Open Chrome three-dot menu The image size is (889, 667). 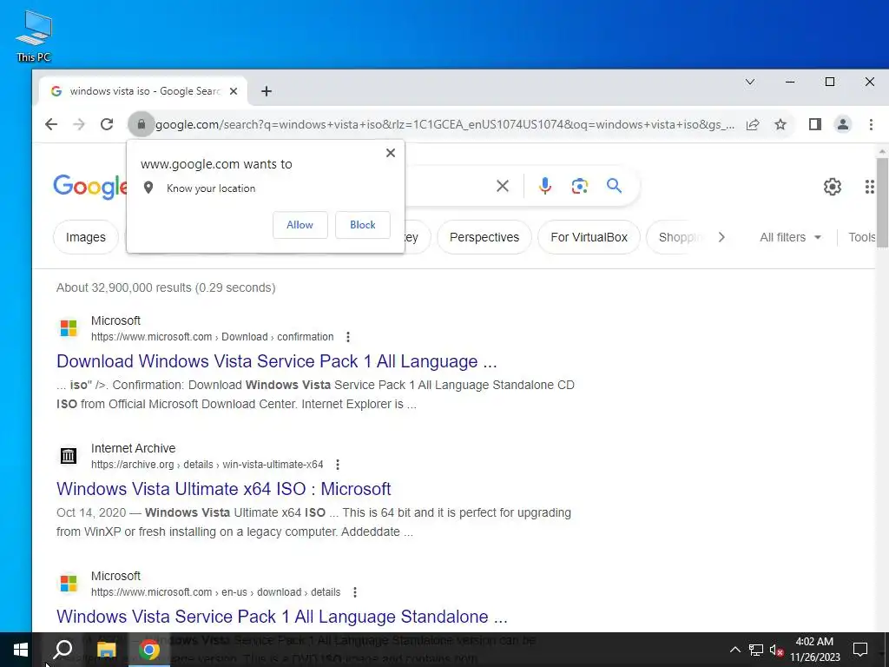872,124
